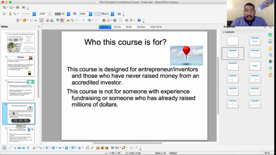The height and width of the screenshot is (155, 276).
Task: Open the Properties sidebar deck icon
Action: [x=270, y=35]
